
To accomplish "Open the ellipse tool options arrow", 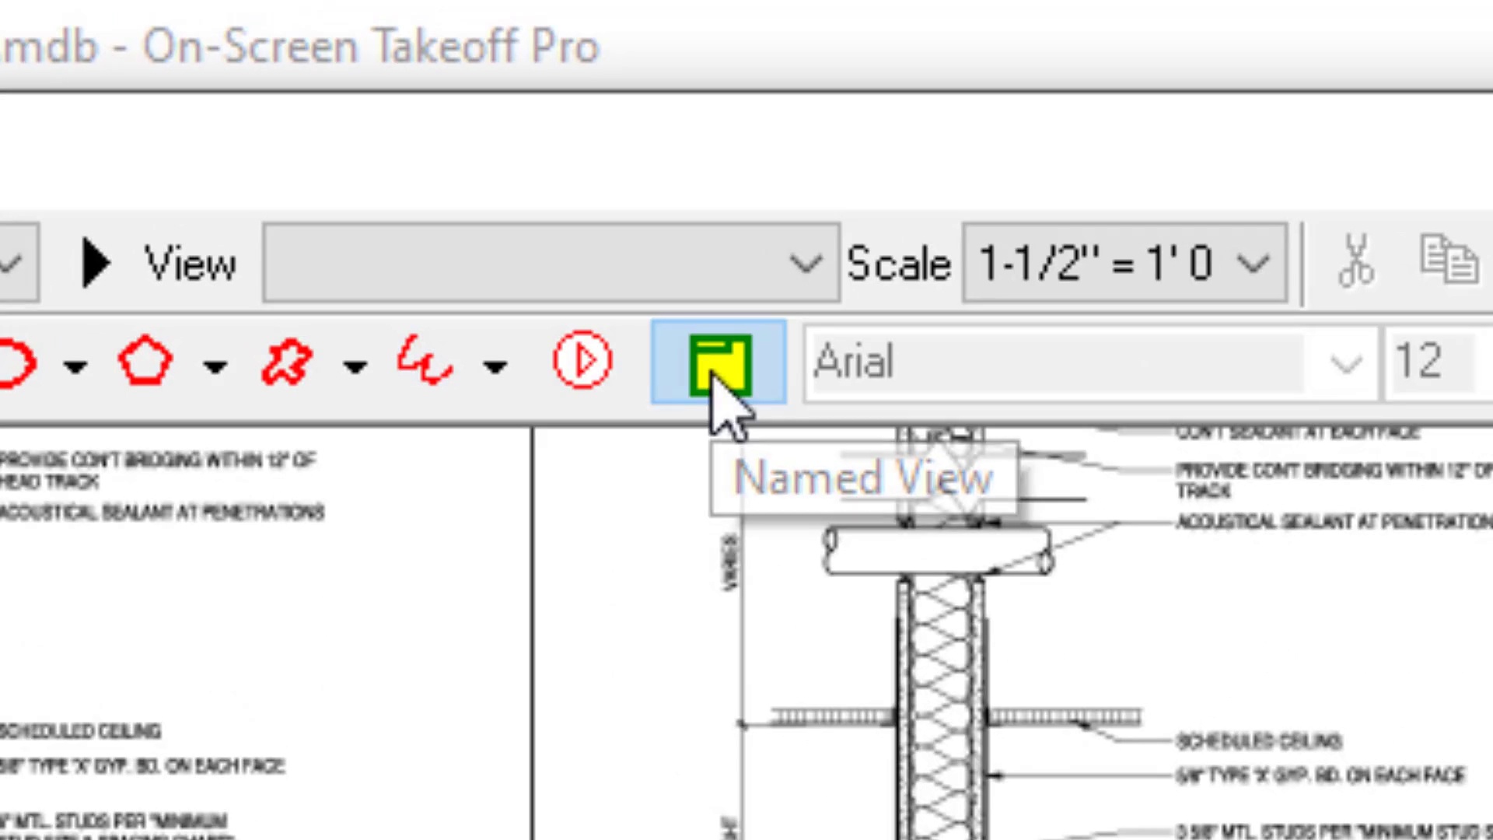I will [75, 366].
